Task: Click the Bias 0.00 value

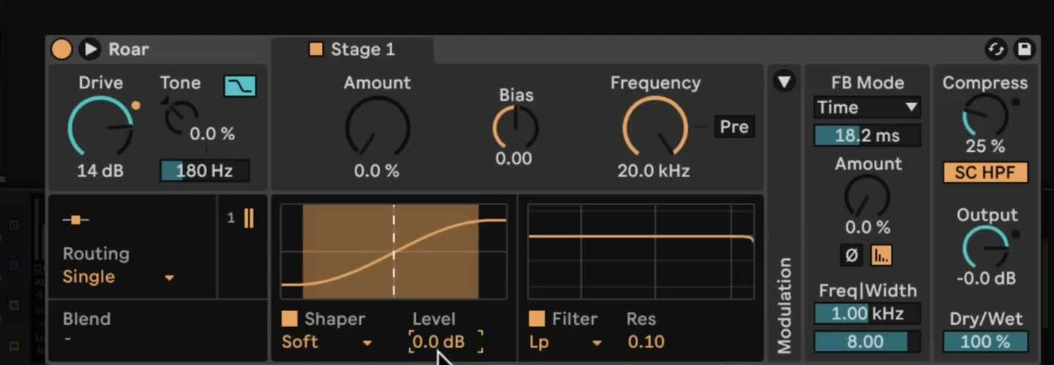Action: pyautogui.click(x=514, y=158)
